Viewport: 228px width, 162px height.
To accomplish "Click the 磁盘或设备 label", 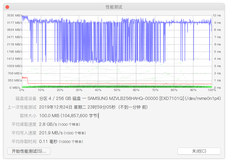I will [x=26, y=99].
